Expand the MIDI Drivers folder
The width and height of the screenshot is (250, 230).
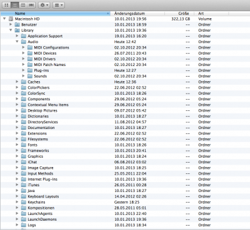(24, 59)
